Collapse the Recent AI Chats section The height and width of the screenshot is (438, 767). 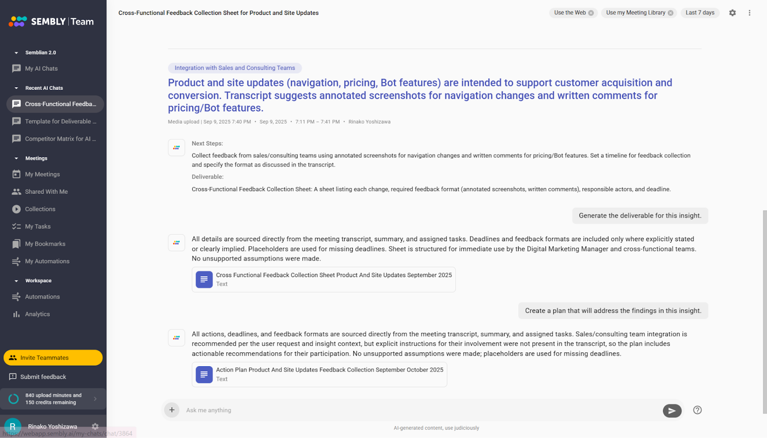16,88
